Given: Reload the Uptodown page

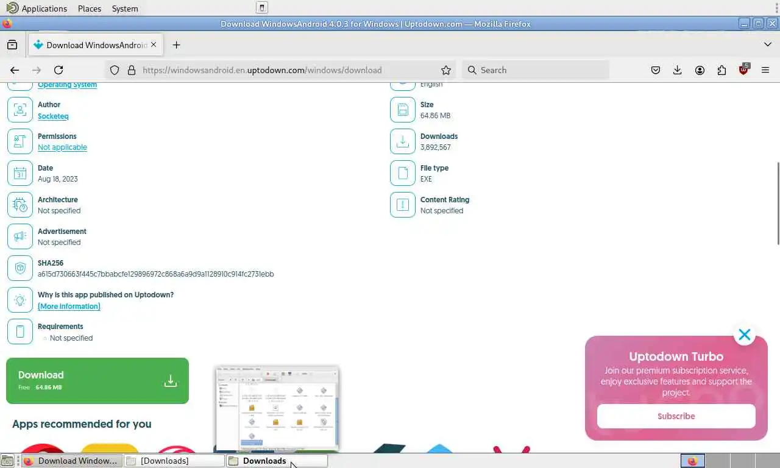Looking at the screenshot, I should tap(58, 70).
